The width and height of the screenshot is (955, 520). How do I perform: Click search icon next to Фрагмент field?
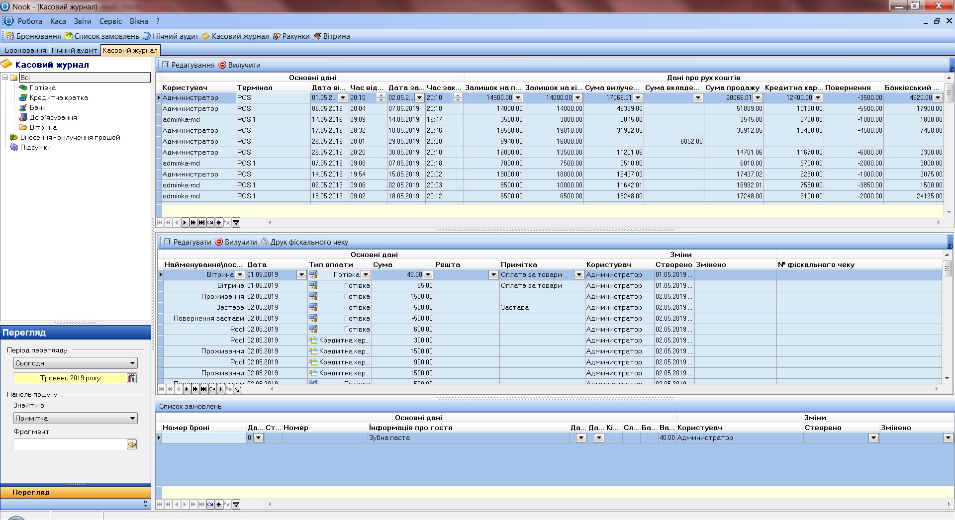(x=132, y=445)
